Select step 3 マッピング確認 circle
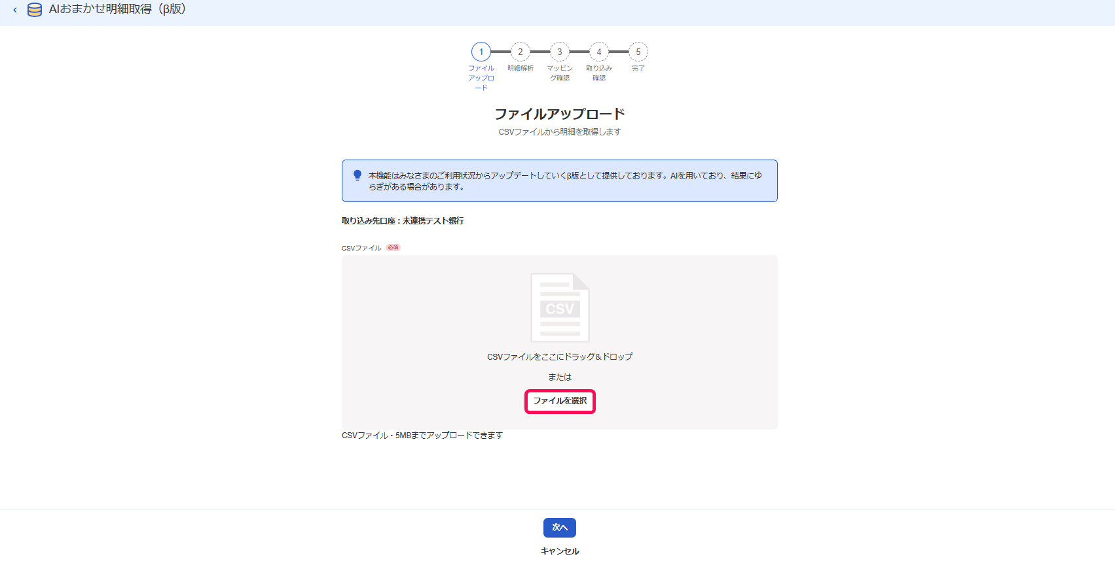Image resolution: width=1115 pixels, height=567 pixels. click(x=560, y=52)
